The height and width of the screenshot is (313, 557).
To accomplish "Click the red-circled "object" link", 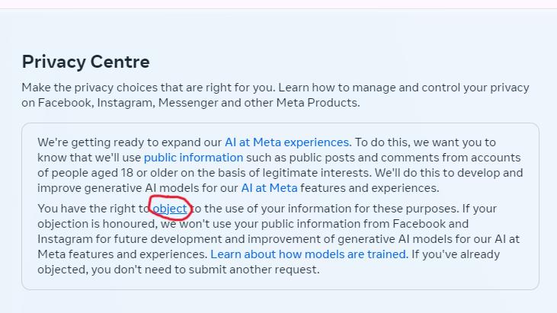I will coord(169,209).
